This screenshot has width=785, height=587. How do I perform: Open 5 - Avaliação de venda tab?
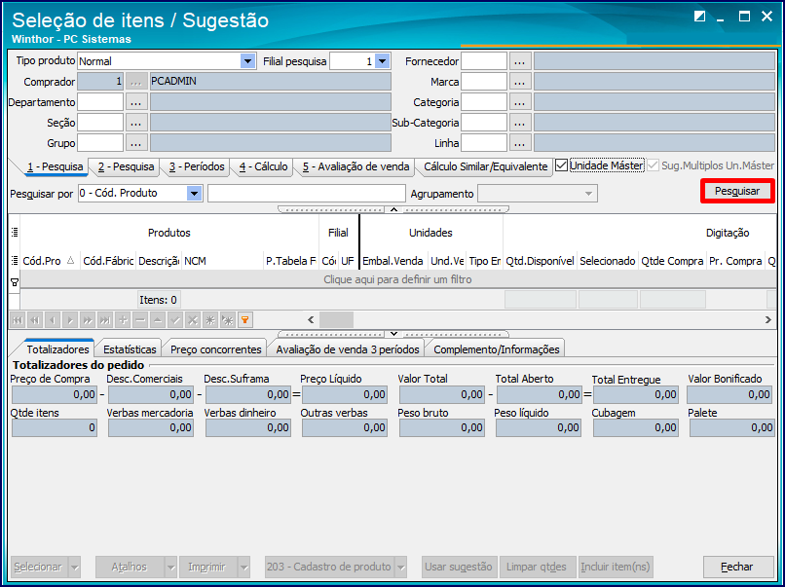click(x=355, y=166)
